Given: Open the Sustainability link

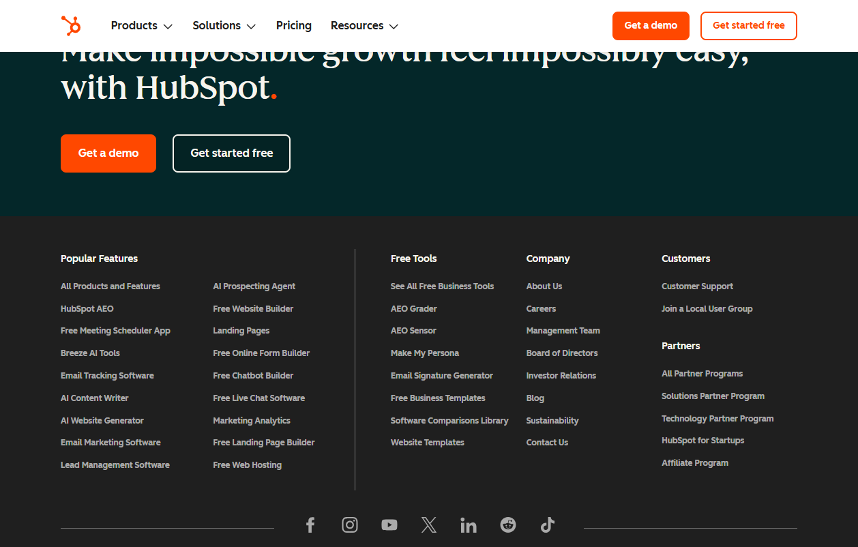Looking at the screenshot, I should 552,421.
